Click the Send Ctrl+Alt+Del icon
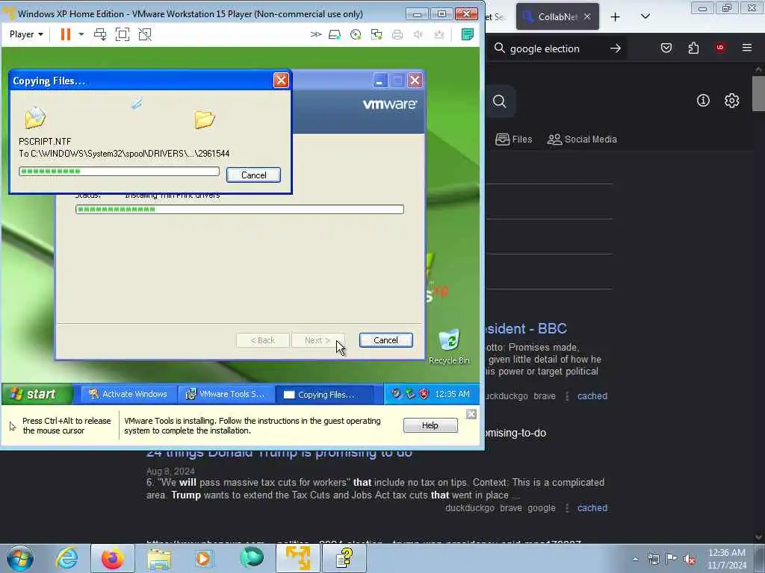 tap(100, 34)
